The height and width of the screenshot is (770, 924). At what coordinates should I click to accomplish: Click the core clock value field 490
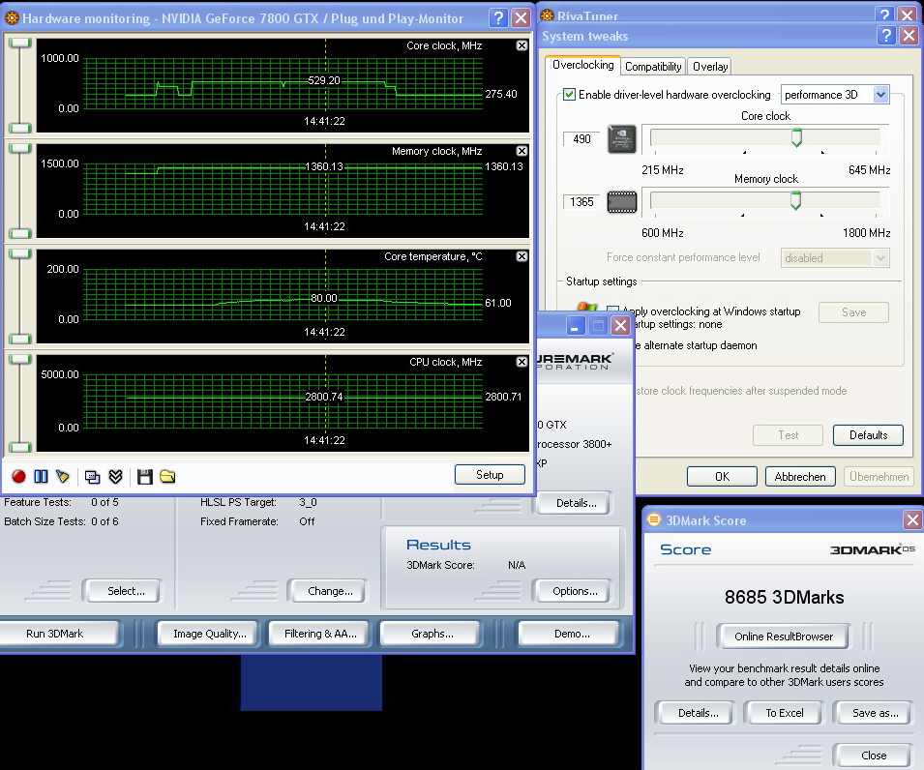pyautogui.click(x=581, y=138)
